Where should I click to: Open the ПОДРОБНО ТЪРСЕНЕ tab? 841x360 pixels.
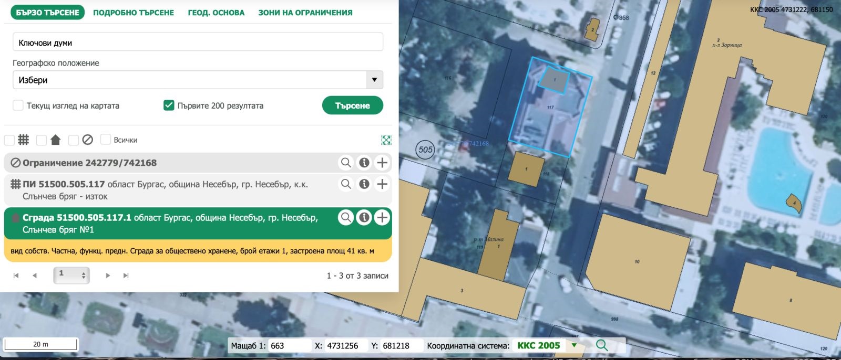coord(134,13)
